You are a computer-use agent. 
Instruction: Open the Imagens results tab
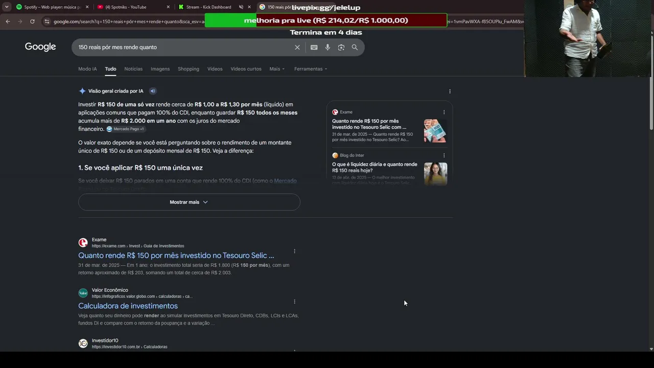pyautogui.click(x=160, y=69)
